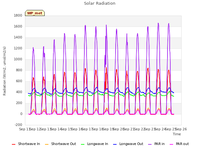Screen dimensions: 200x150
Task: Toggle the Longwave In legend entry
Action: tap(94, 144)
